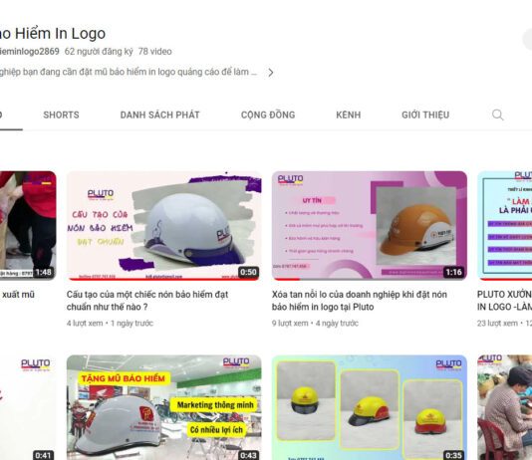Image resolution: width=532 pixels, height=460 pixels.
Task: Click '9 lượt xem • 4 ngày trước' text
Action: pos(315,323)
